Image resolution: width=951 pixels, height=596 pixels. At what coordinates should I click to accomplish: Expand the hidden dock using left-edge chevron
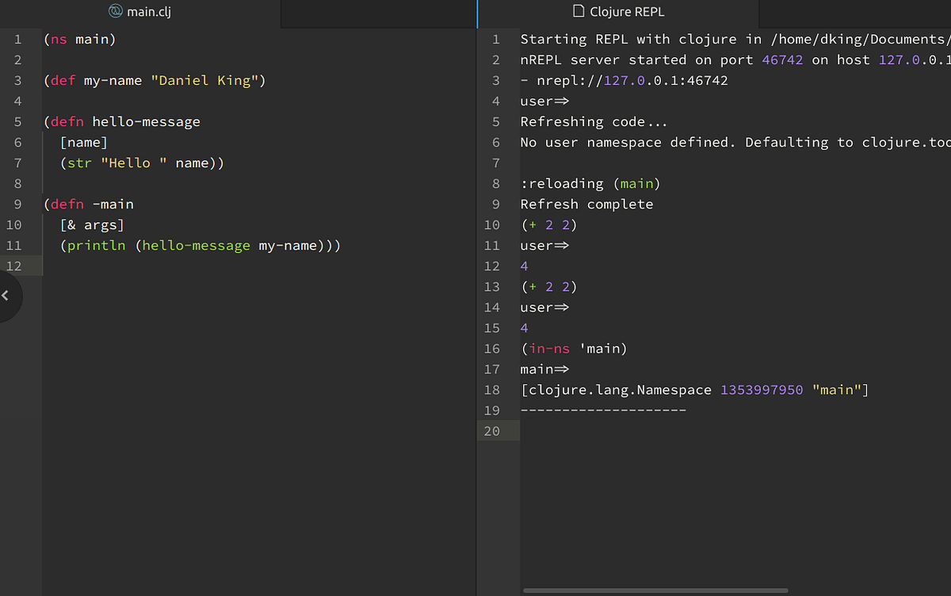point(5,296)
